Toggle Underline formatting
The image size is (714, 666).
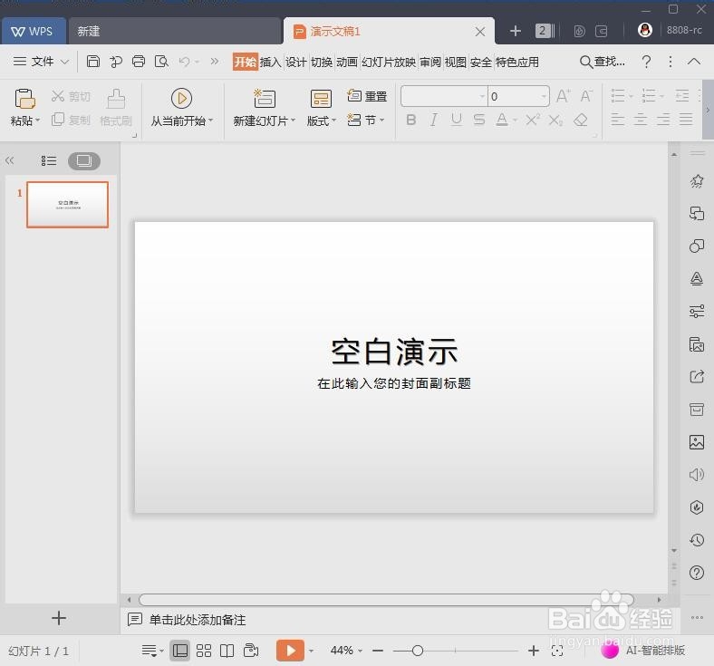[x=457, y=121]
